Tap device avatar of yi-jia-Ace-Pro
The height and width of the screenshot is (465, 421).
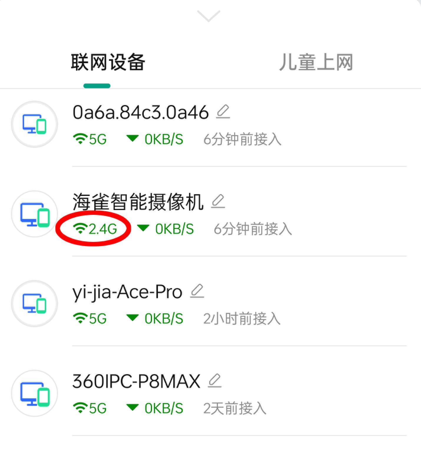(34, 304)
